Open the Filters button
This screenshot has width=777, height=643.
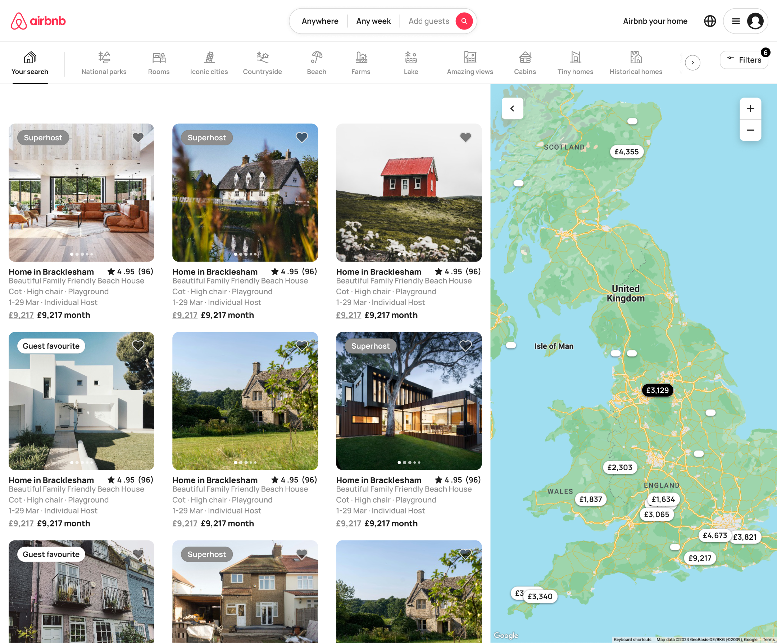[x=744, y=60]
